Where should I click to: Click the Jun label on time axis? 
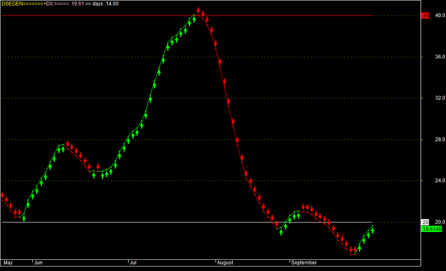coord(38,263)
